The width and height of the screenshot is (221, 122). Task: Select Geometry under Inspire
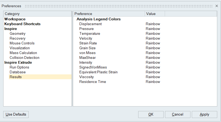(17, 34)
